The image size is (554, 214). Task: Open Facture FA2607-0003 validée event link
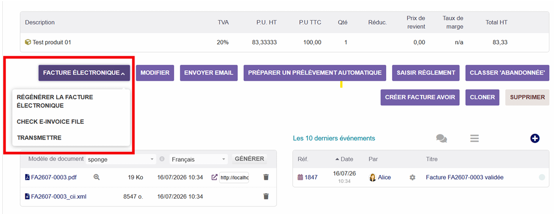[x=465, y=178]
